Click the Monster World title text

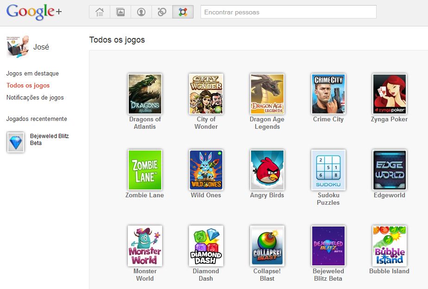[145, 275]
